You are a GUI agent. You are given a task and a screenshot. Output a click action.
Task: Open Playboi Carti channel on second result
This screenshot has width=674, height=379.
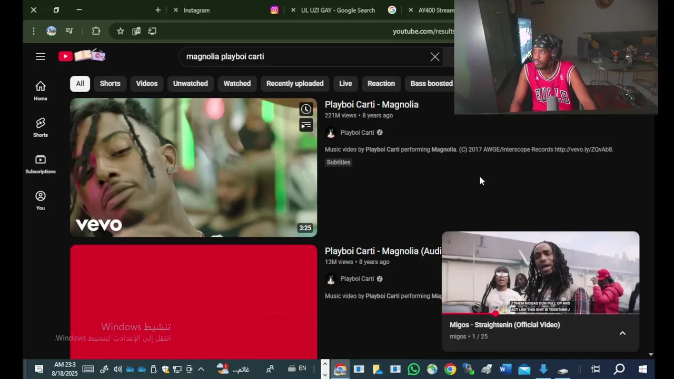pos(357,279)
